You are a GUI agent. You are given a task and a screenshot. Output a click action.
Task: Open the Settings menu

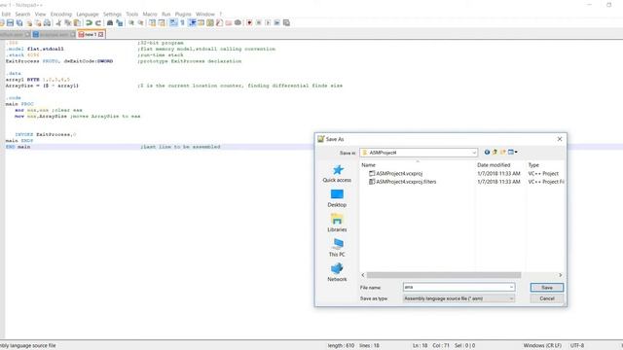[113, 15]
